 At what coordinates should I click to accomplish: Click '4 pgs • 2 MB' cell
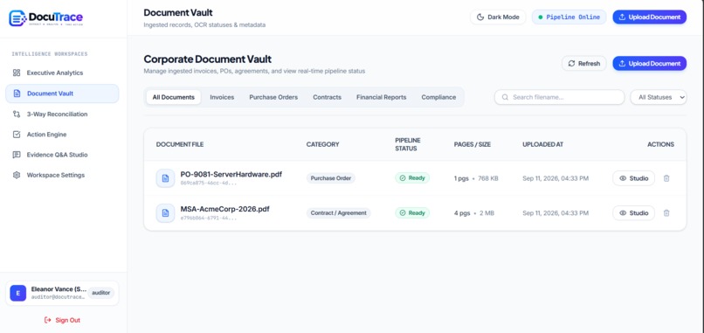coord(474,213)
